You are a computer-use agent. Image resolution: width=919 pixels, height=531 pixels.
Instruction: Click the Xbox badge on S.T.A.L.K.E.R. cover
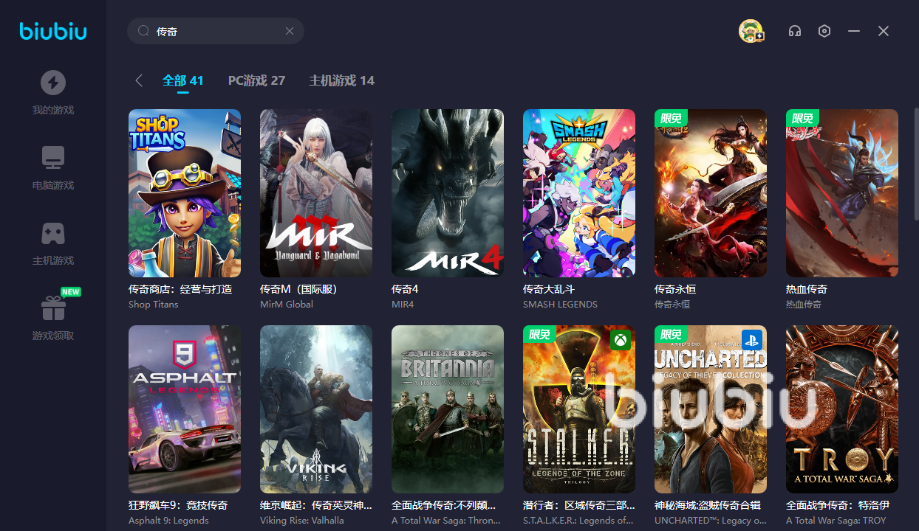[620, 340]
